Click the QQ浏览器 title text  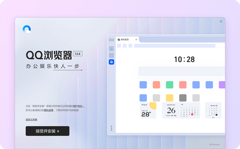coord(49,55)
